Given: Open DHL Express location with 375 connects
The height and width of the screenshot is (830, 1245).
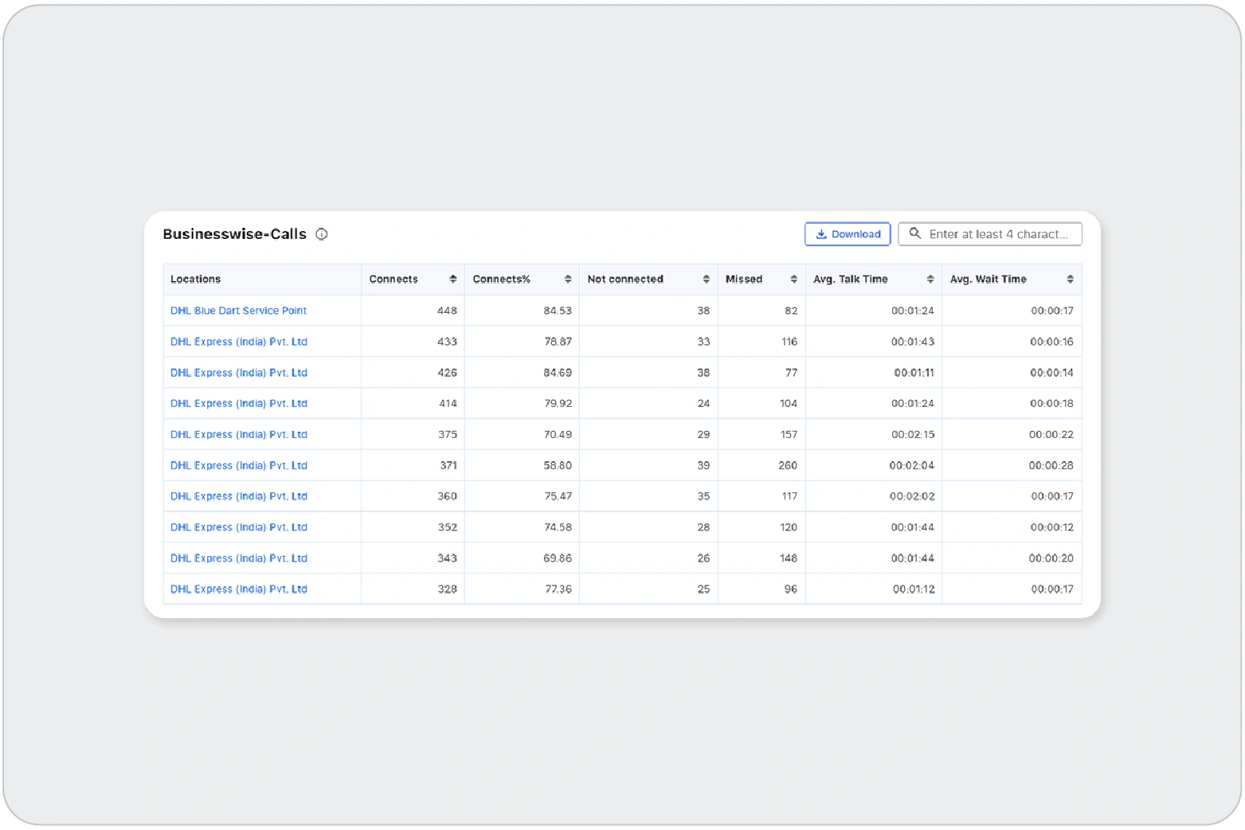Looking at the screenshot, I should coord(238,435).
